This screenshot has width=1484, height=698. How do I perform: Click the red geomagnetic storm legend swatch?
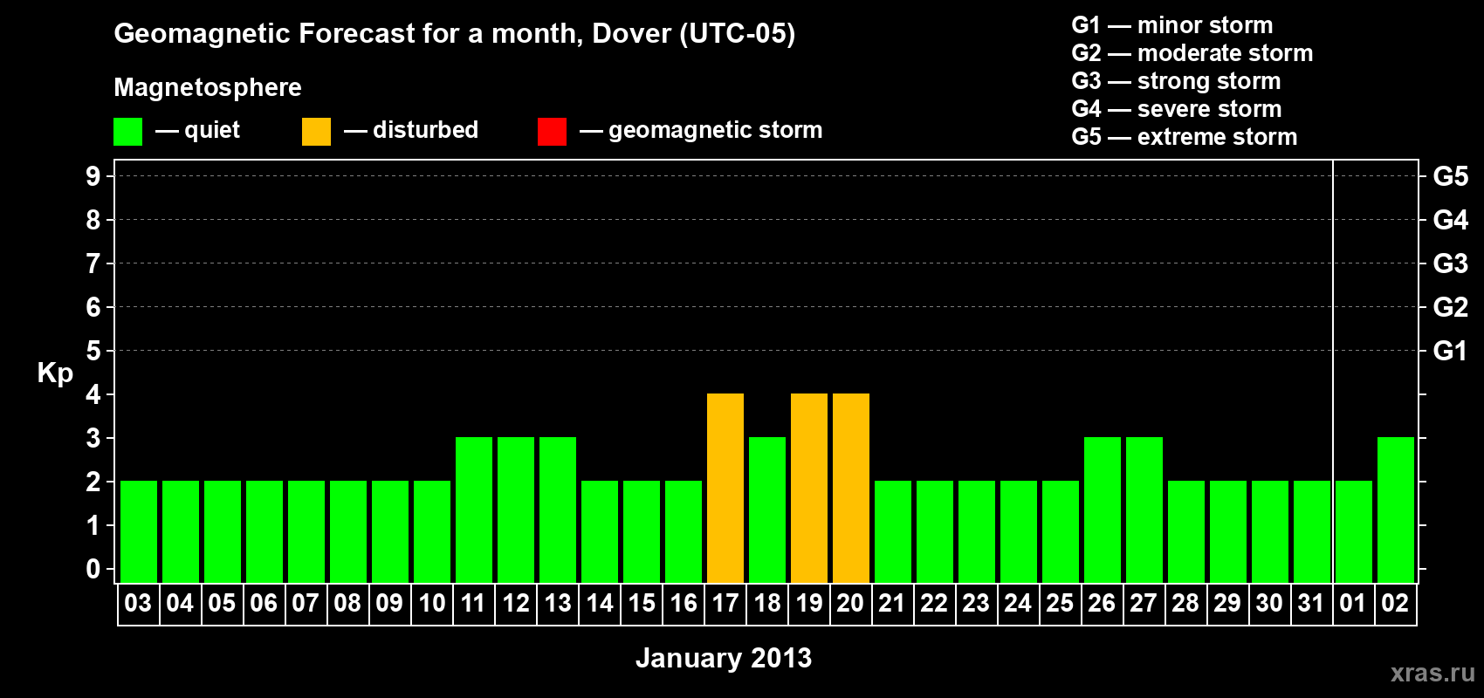click(552, 132)
